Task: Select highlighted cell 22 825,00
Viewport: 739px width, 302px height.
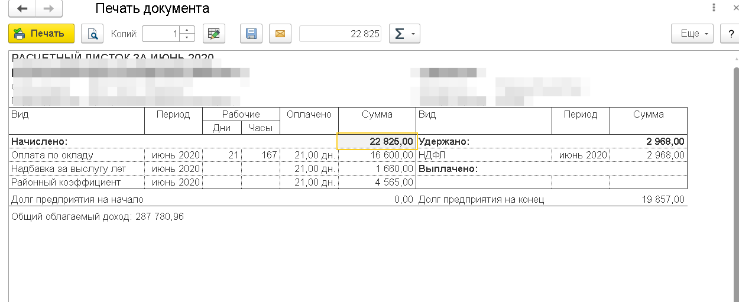Action: 377,142
